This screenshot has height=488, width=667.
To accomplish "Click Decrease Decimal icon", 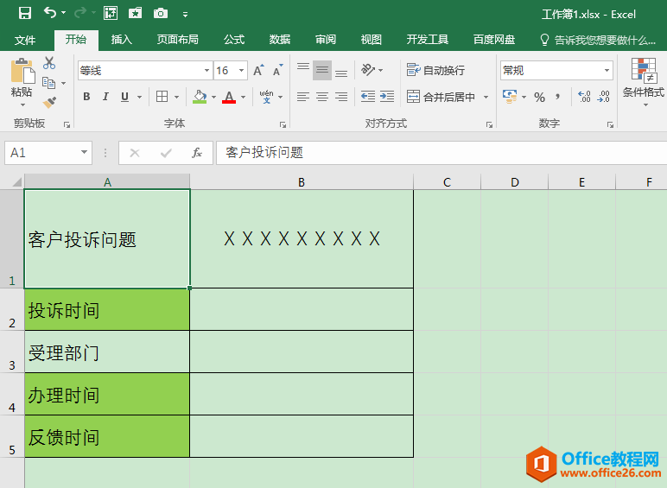I will (603, 97).
